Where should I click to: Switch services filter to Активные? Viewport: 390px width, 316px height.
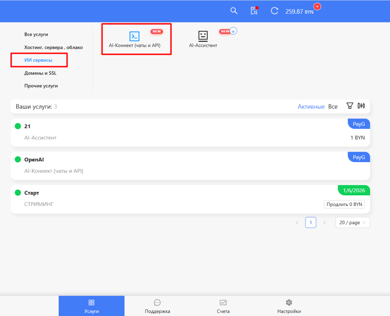311,107
